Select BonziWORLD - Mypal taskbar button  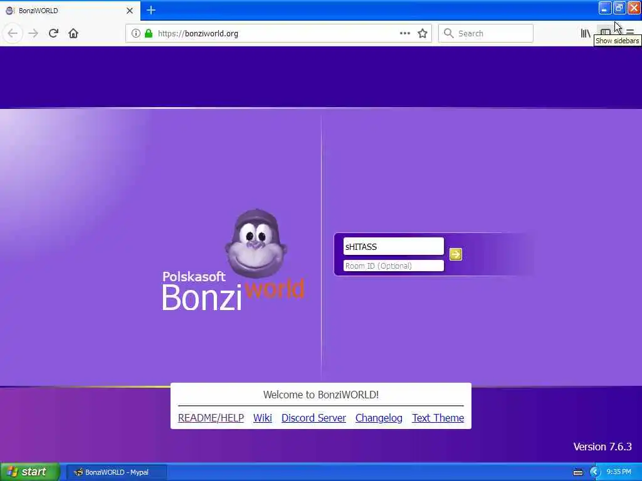[x=116, y=472]
